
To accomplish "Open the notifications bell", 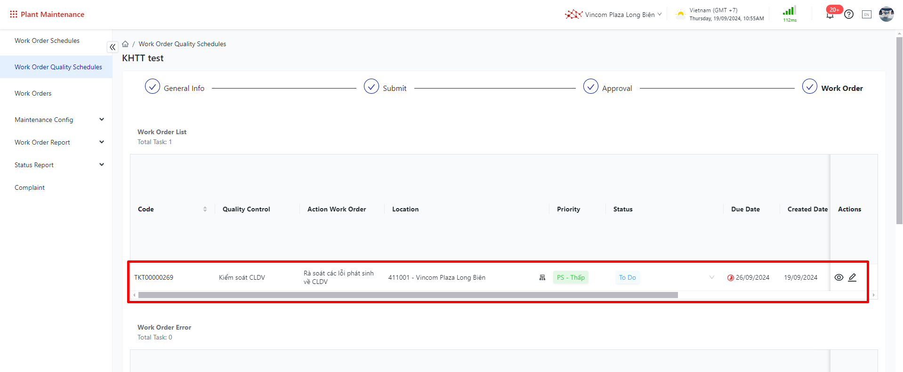I will [x=830, y=15].
